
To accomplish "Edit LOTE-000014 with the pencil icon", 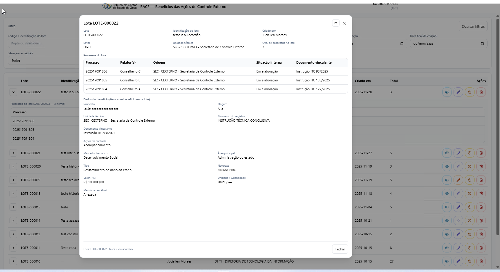I will point(458,221).
